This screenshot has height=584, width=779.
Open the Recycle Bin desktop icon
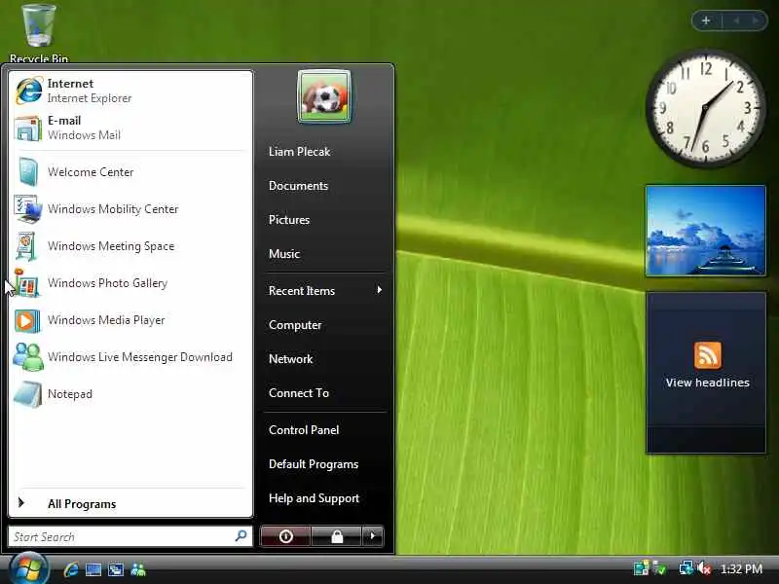[x=39, y=33]
